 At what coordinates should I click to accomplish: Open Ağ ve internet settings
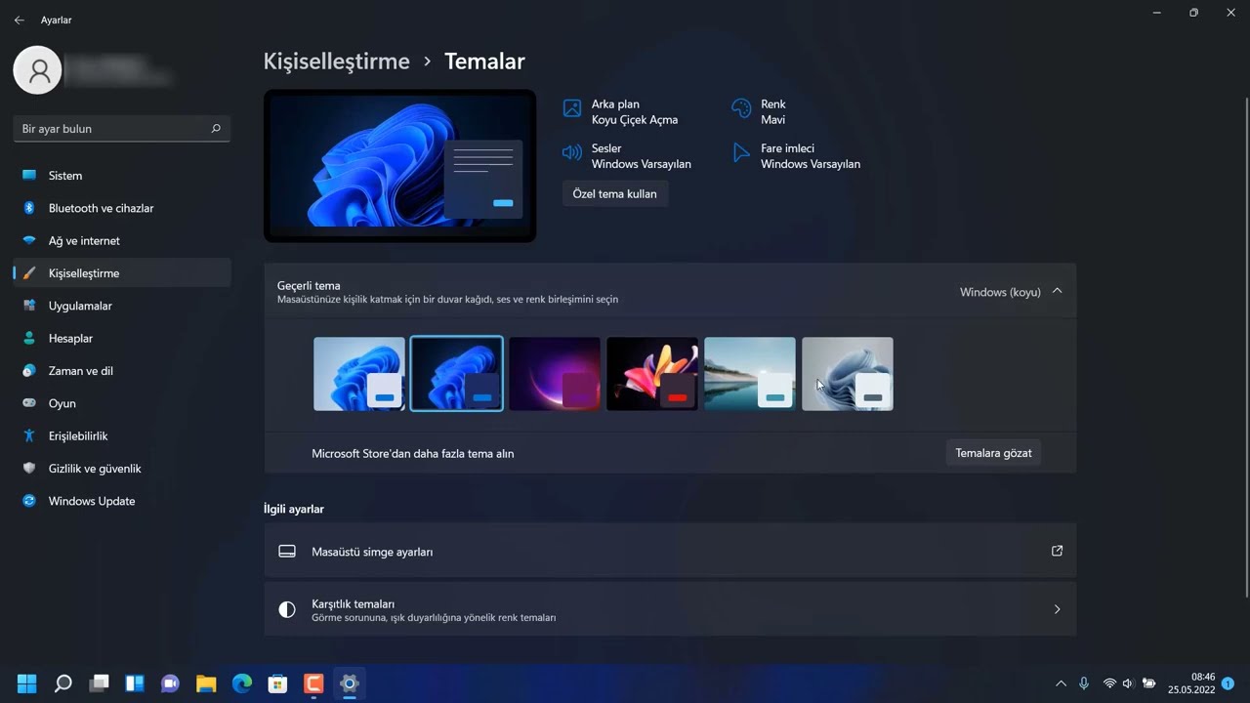tap(122, 240)
